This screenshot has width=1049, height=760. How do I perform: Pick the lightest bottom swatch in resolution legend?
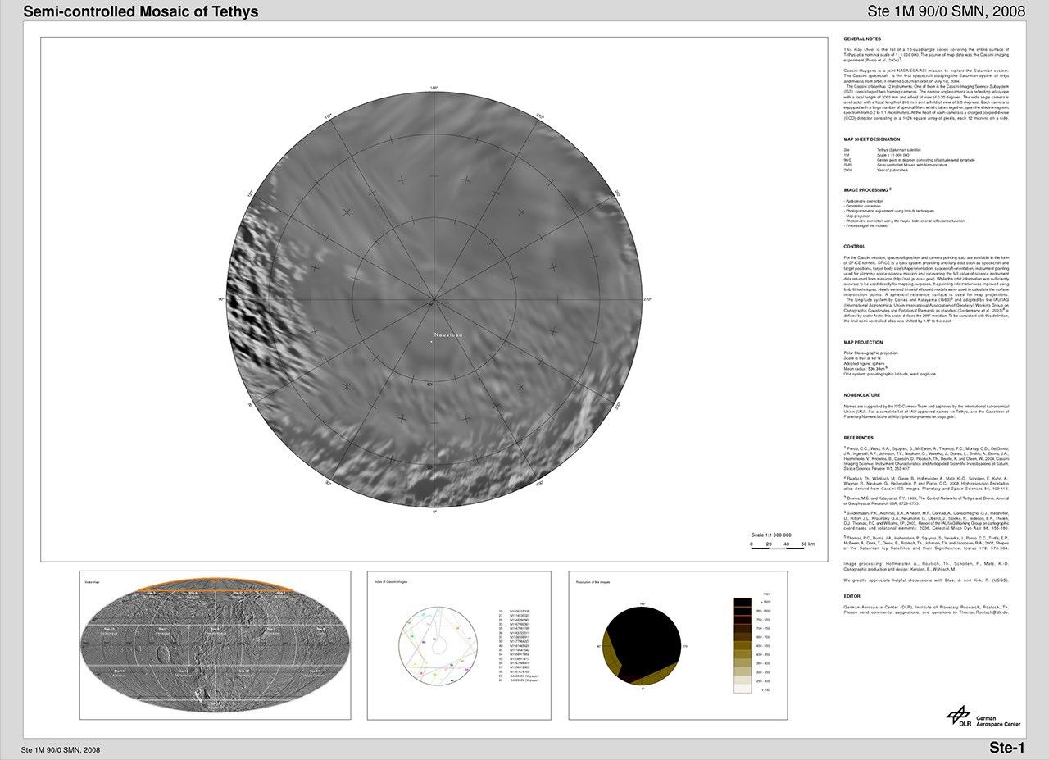pos(741,689)
